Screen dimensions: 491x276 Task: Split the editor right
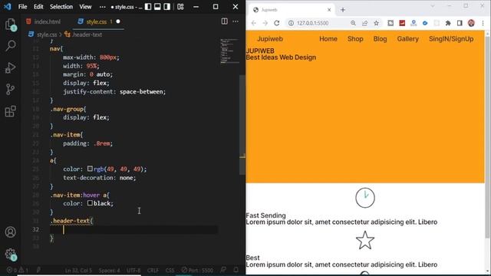(225, 21)
